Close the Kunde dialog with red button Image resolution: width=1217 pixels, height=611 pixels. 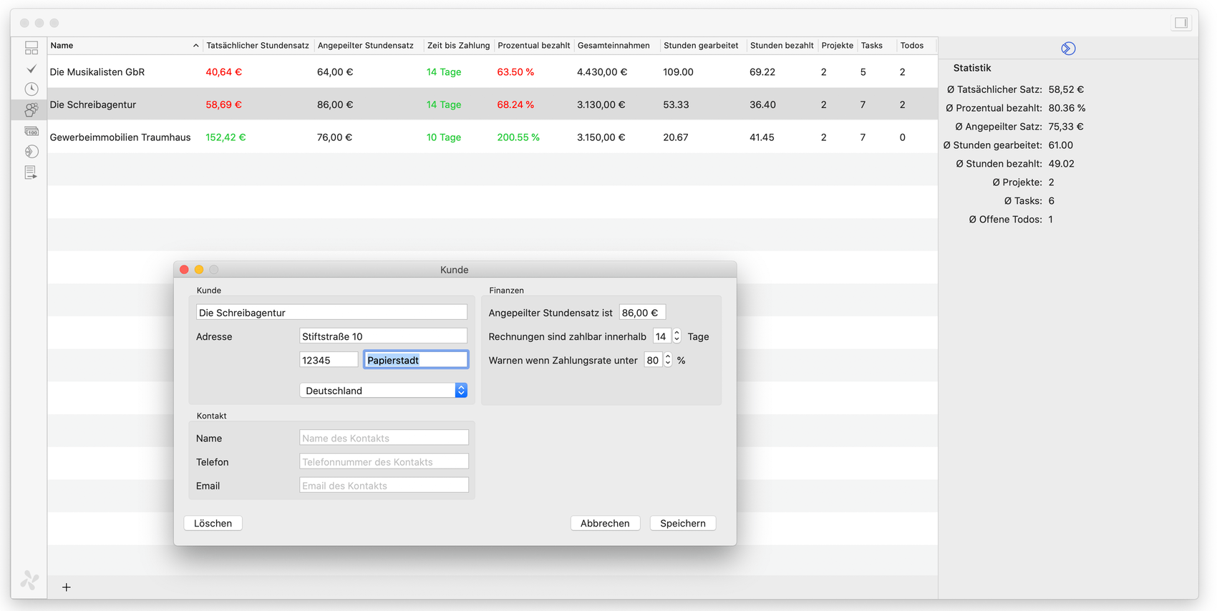click(x=184, y=270)
